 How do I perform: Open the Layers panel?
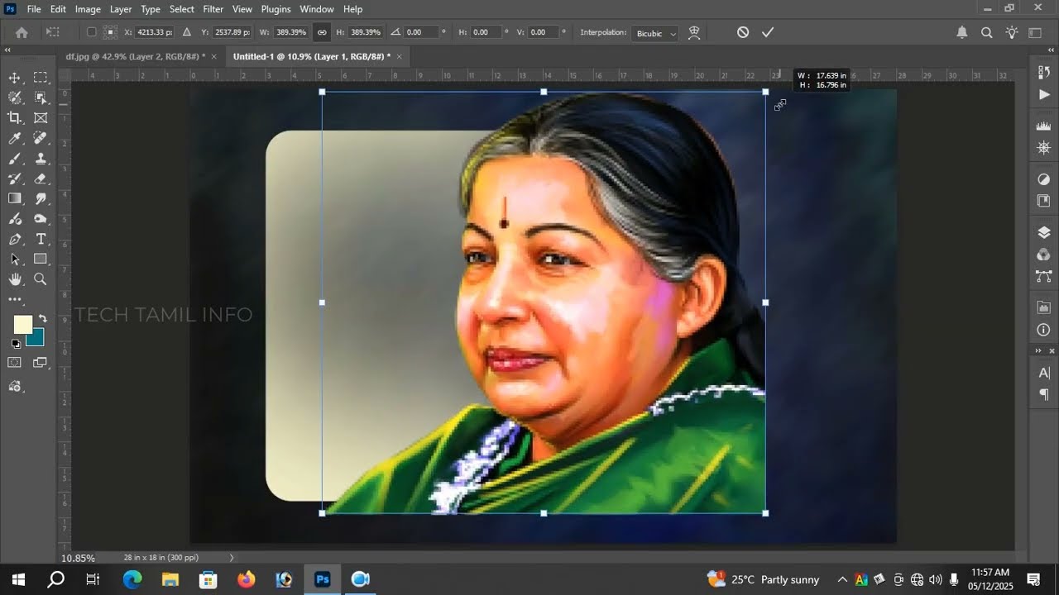[x=1043, y=233]
